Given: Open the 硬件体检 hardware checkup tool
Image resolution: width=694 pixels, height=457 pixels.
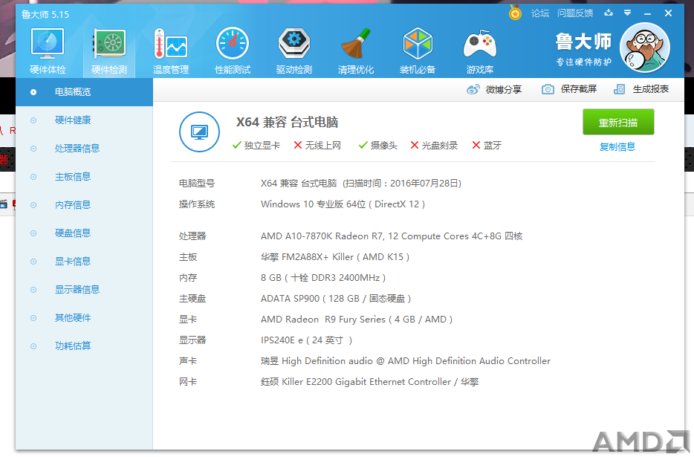Looking at the screenshot, I should pyautogui.click(x=48, y=51).
